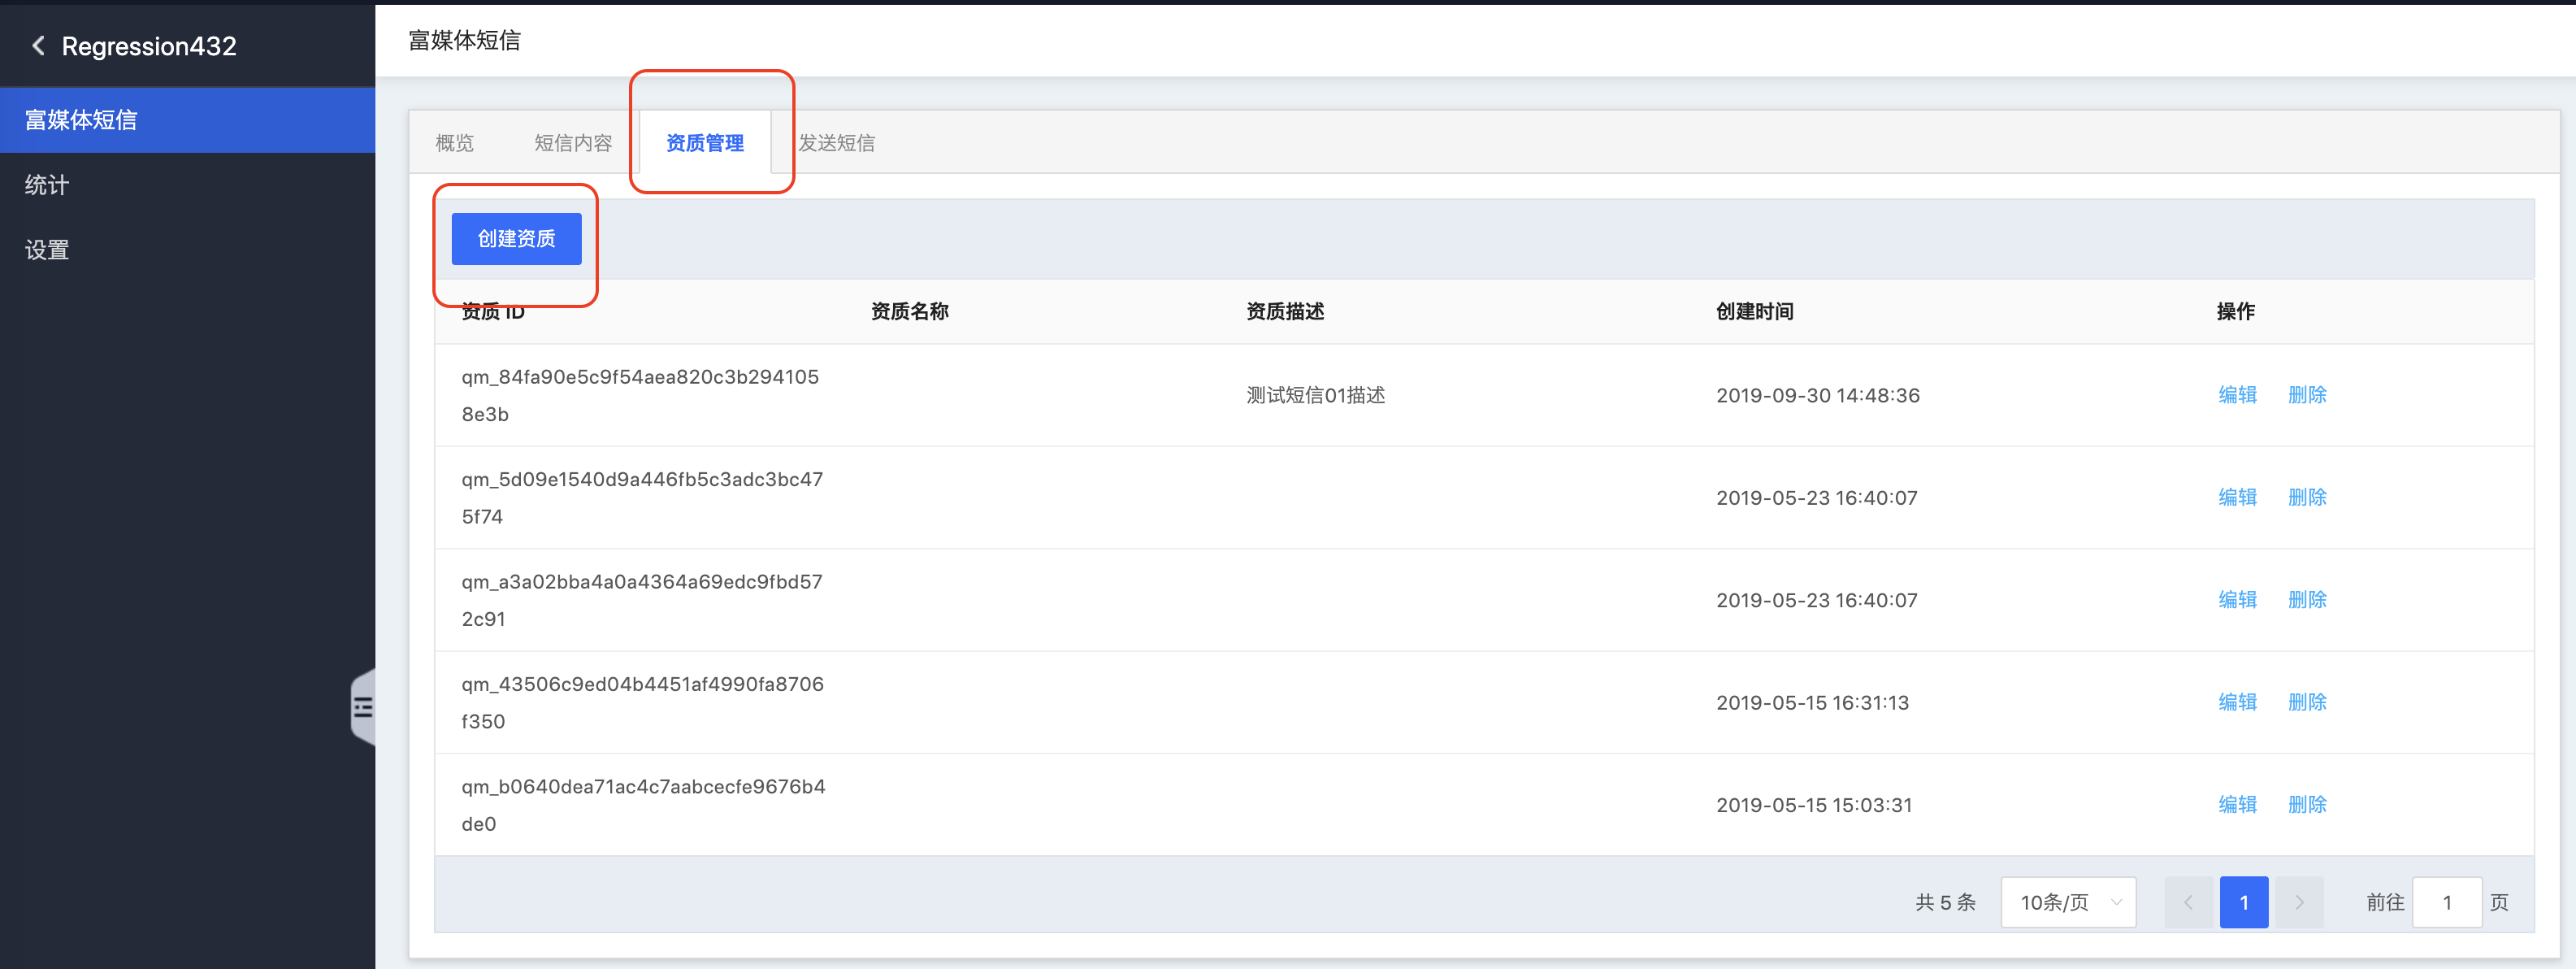Go back using arrow beside Regression432
This screenshot has height=969, width=2576.
point(38,46)
